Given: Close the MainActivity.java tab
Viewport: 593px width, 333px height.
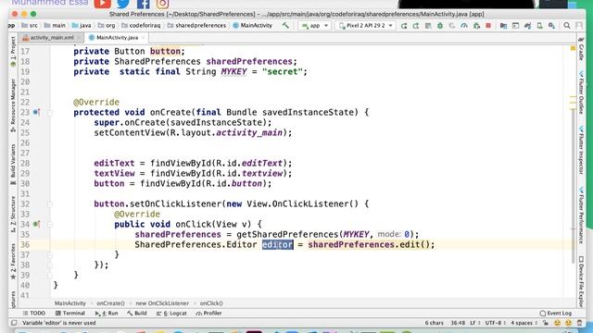Looking at the screenshot, I should [x=144, y=37].
